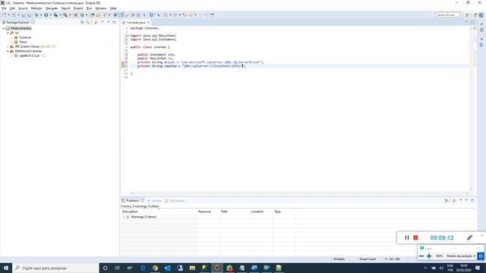Open Edge from the taskbar

coord(143,268)
